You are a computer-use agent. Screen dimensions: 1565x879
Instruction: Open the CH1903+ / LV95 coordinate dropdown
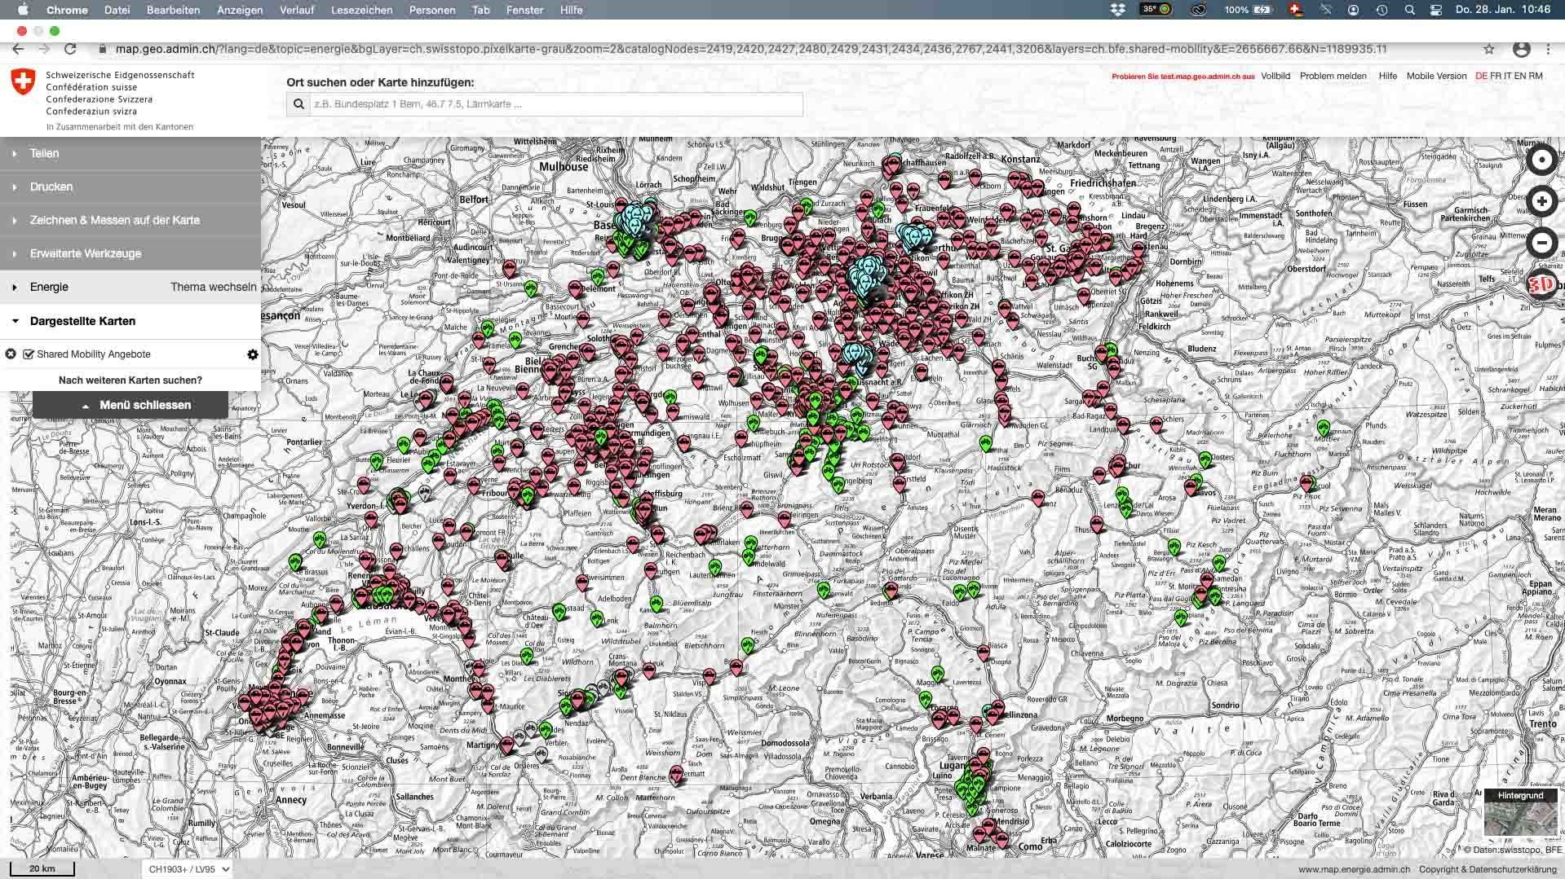187,869
